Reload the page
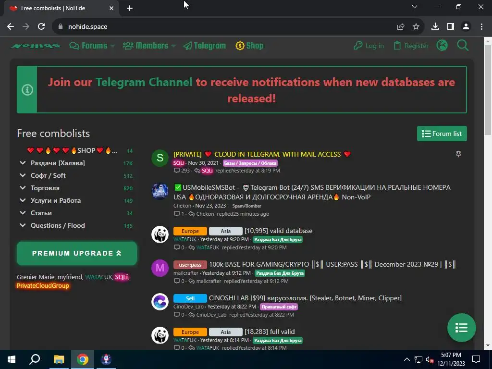This screenshot has width=492, height=369. (x=41, y=27)
